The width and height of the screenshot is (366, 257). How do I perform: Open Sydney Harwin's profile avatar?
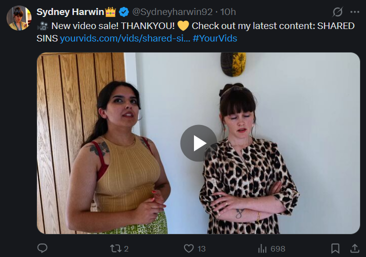pos(19,18)
